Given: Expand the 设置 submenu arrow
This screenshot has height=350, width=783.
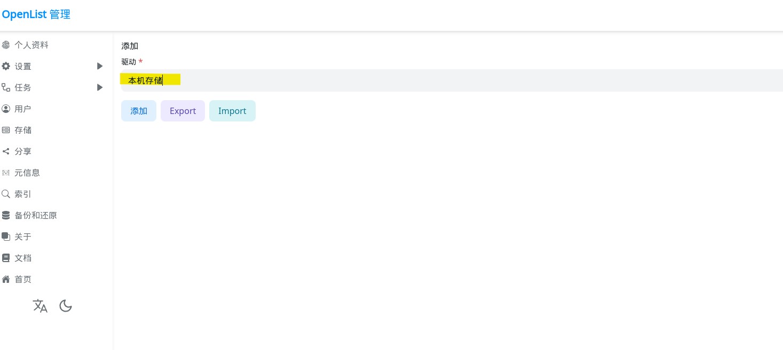Looking at the screenshot, I should click(x=100, y=66).
